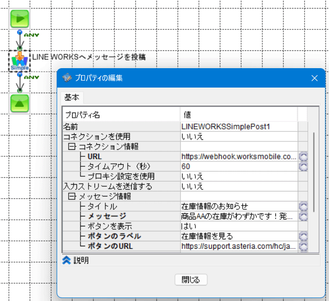This screenshot has width=329, height=301.
Task: Edit the 名前 value LINEWORKSSimplePost1
Action: [239, 127]
